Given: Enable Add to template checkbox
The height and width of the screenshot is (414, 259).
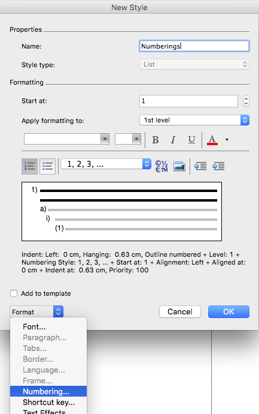Looking at the screenshot, I should pyautogui.click(x=14, y=293).
